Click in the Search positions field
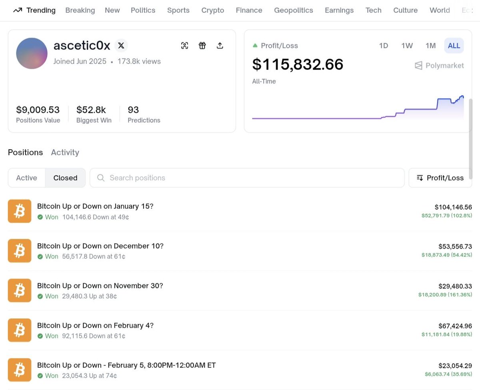Viewport: 480px width, 390px height. 247,178
